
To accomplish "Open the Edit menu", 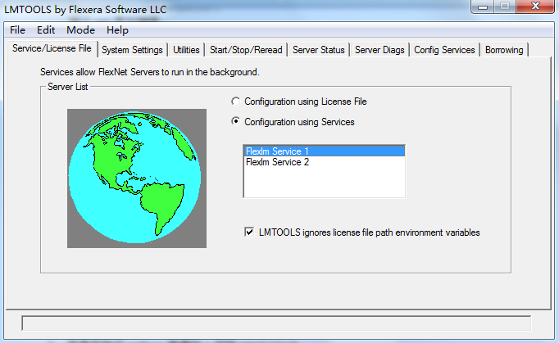I will click(46, 30).
